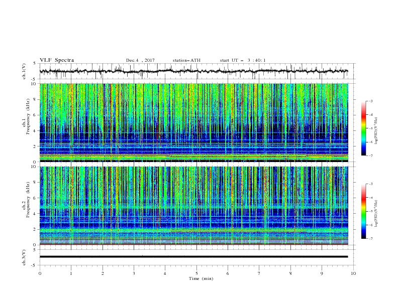Click the time axis tick label '0'
The height and width of the screenshot is (307, 398).
pyautogui.click(x=40, y=273)
